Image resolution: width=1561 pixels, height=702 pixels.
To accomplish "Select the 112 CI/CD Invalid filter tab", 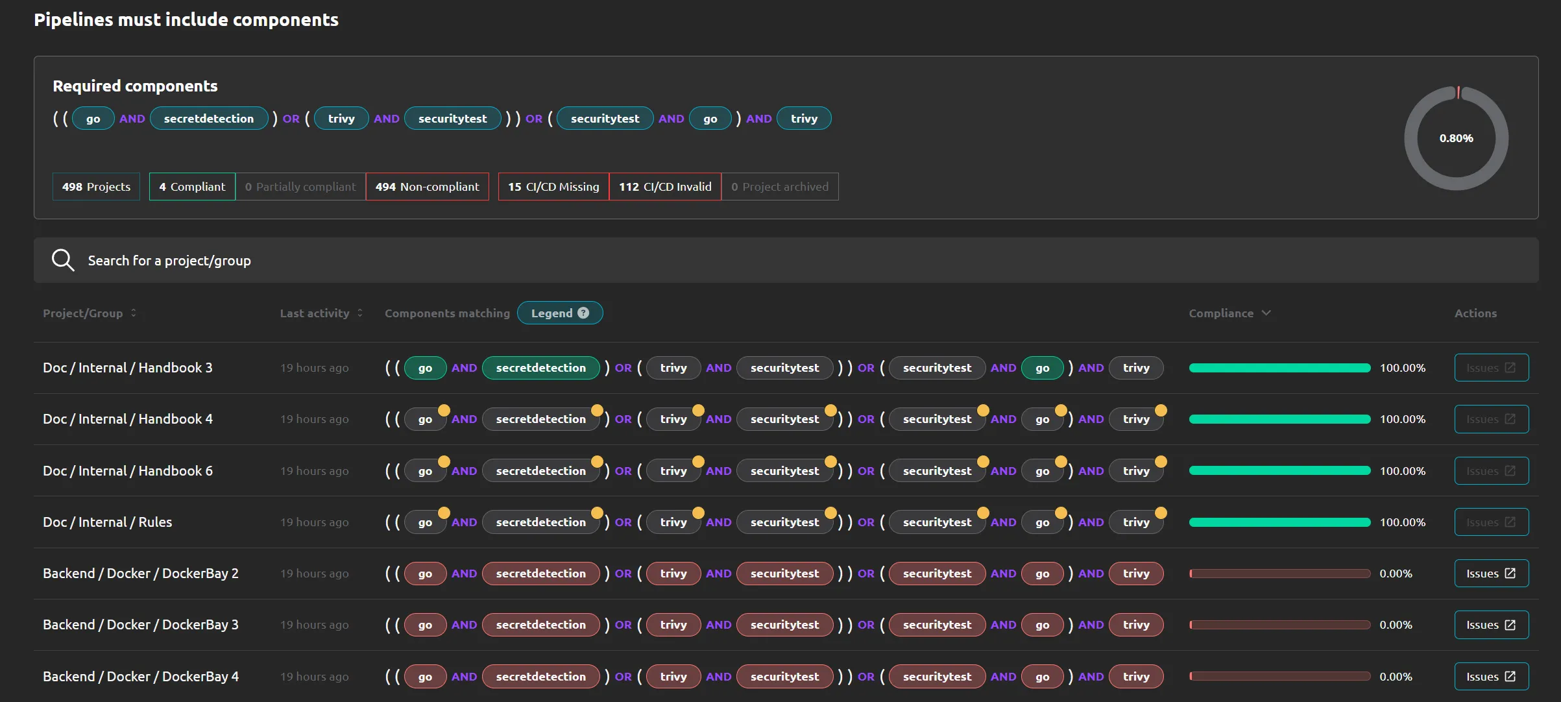I will click(665, 187).
